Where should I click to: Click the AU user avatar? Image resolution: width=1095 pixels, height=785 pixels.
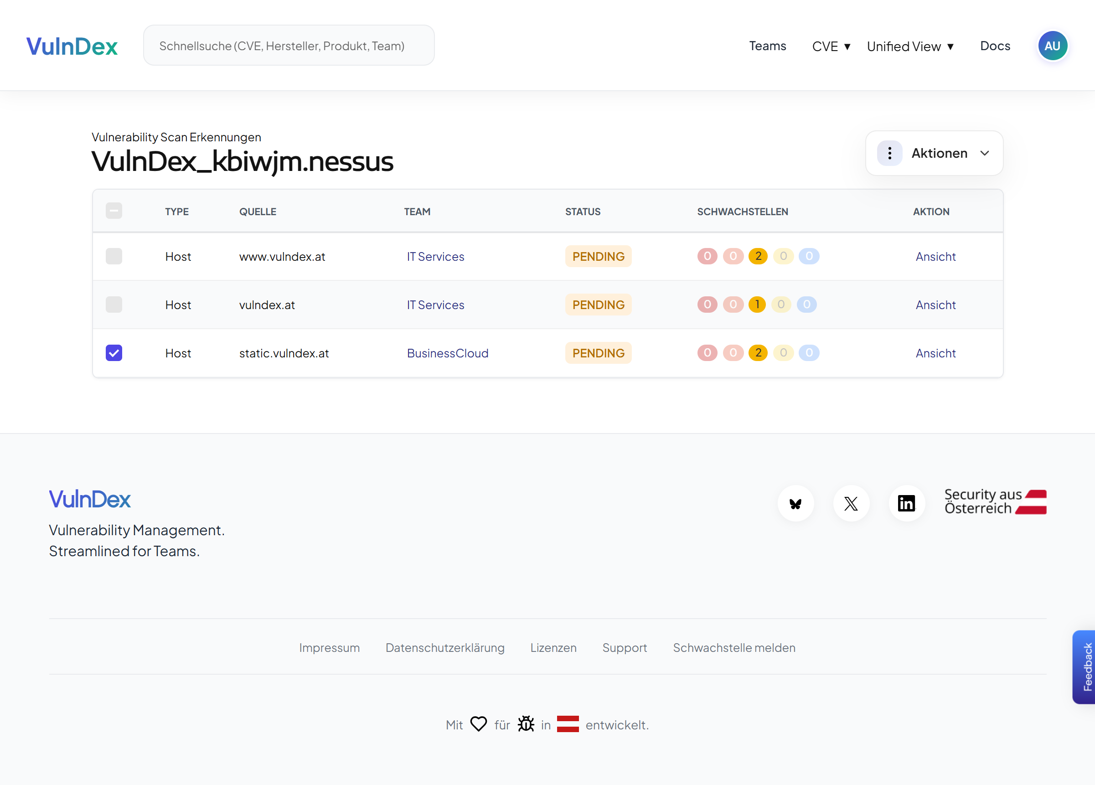(1052, 46)
